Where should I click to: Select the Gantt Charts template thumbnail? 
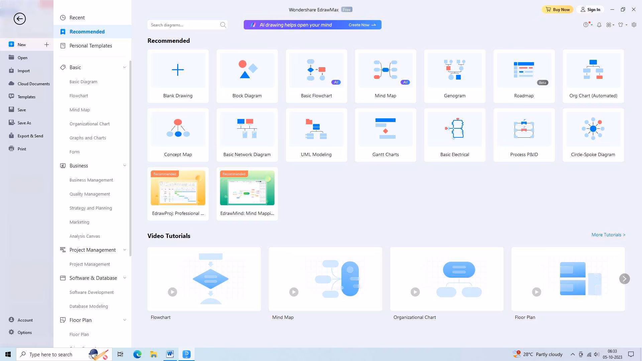tap(386, 129)
